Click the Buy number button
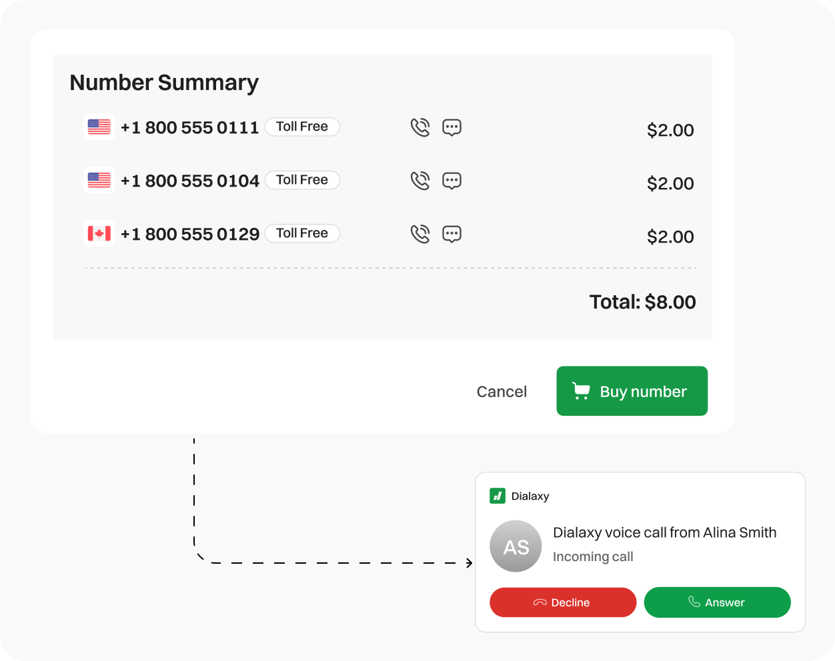Image resolution: width=835 pixels, height=661 pixels. coord(632,391)
